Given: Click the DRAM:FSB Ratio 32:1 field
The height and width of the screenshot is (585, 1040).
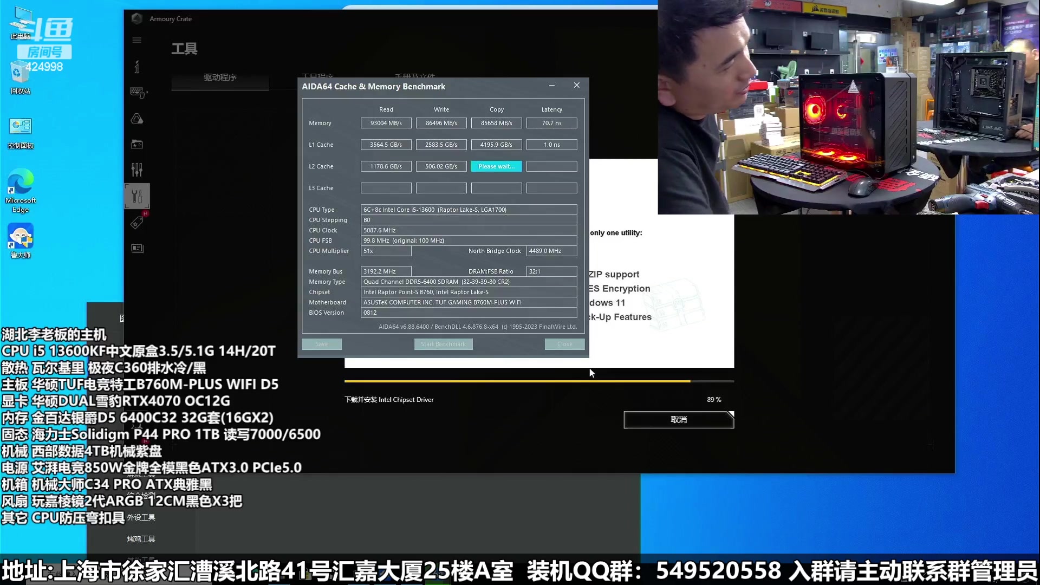Looking at the screenshot, I should click(552, 271).
